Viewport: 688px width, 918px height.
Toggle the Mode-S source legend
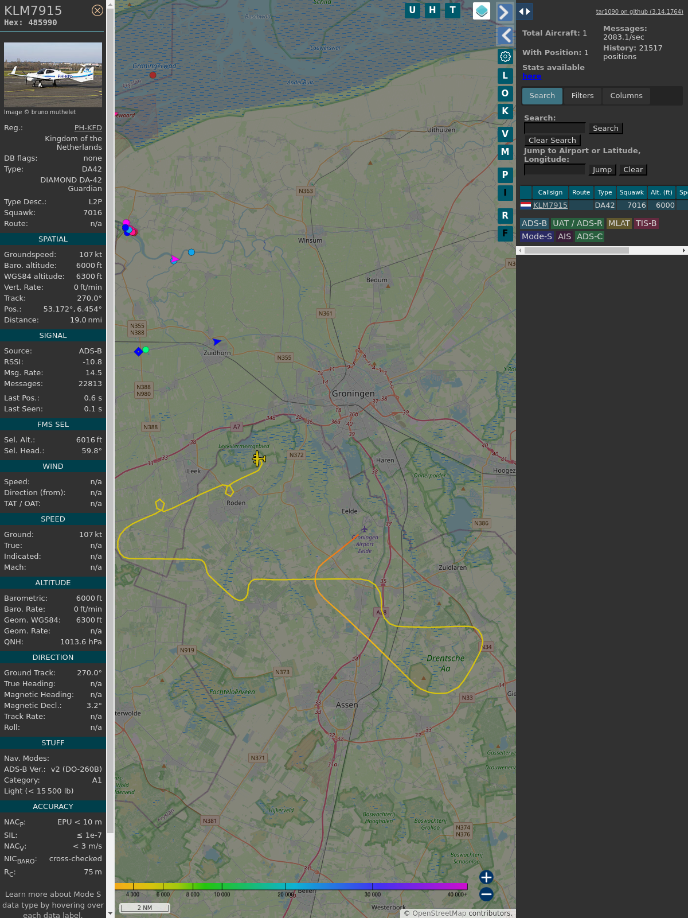537,236
